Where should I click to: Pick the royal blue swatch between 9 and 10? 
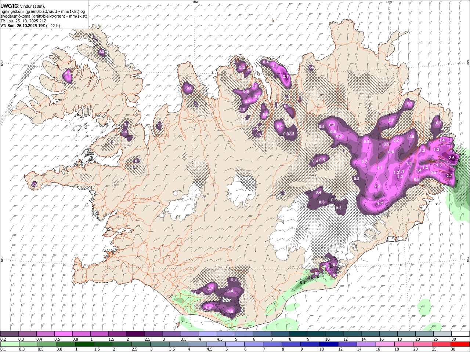coord(310,344)
